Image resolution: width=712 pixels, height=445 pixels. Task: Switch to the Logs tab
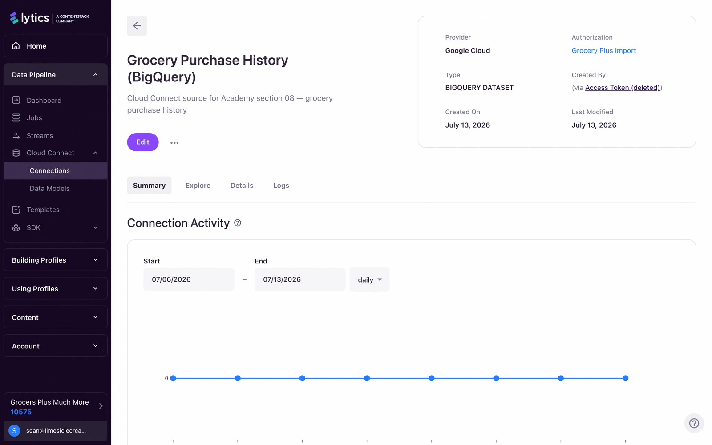pyautogui.click(x=281, y=186)
